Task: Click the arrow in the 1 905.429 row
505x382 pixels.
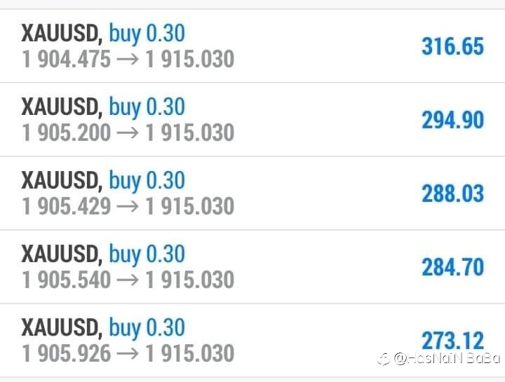Action: click(128, 206)
